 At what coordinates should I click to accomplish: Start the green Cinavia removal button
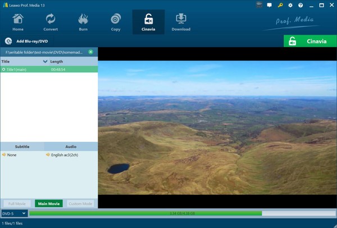(310, 41)
